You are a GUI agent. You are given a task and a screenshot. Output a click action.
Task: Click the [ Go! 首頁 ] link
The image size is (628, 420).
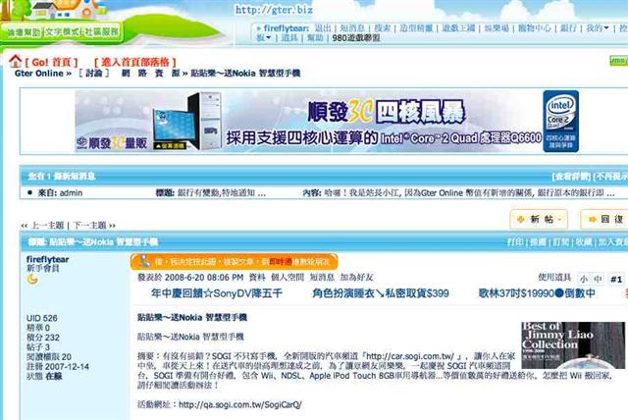tap(51, 63)
